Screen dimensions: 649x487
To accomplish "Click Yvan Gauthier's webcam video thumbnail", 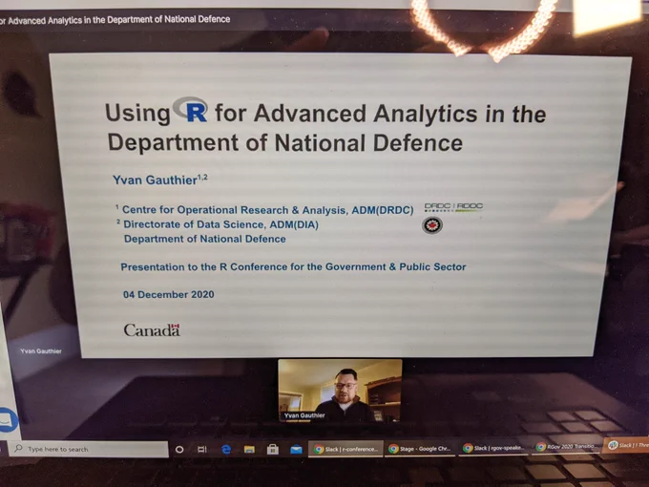I will pos(340,391).
